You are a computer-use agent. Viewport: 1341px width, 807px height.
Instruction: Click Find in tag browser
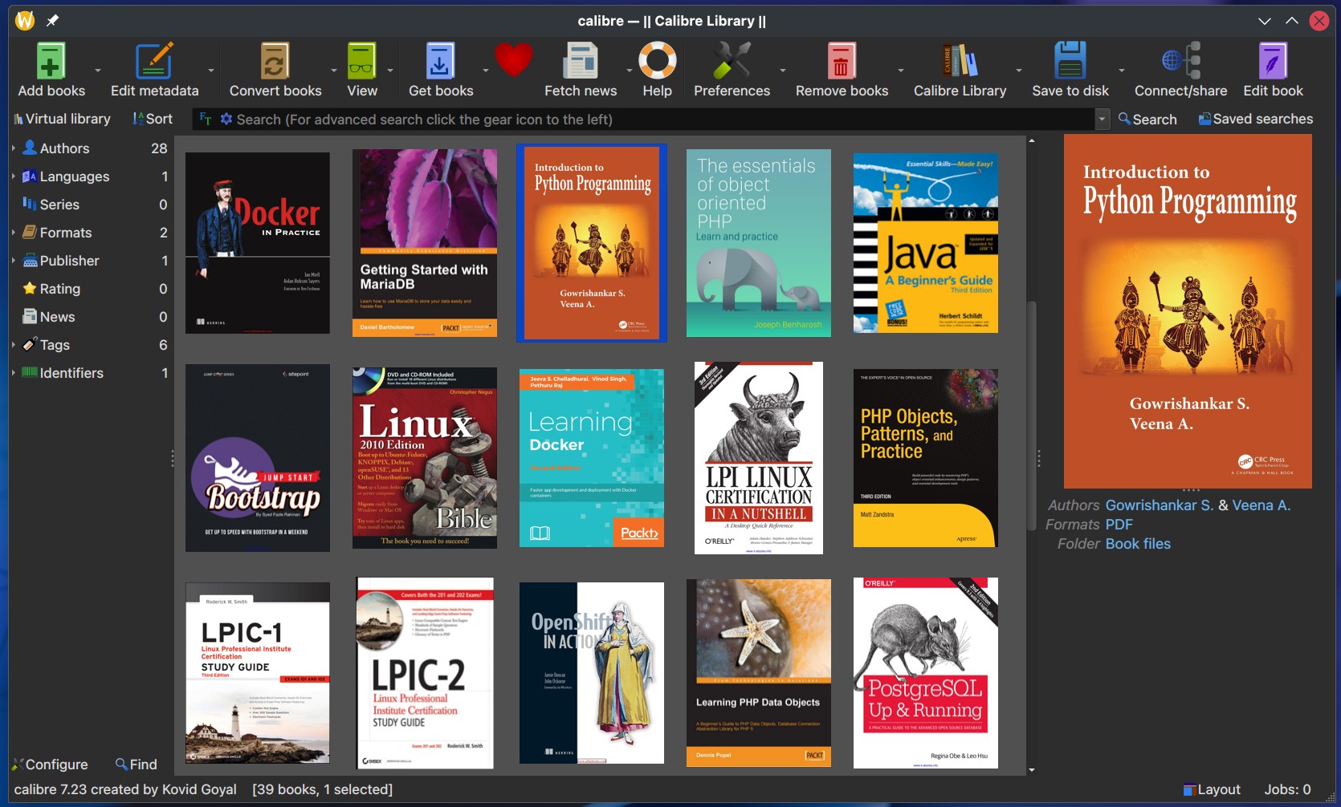coord(137,764)
